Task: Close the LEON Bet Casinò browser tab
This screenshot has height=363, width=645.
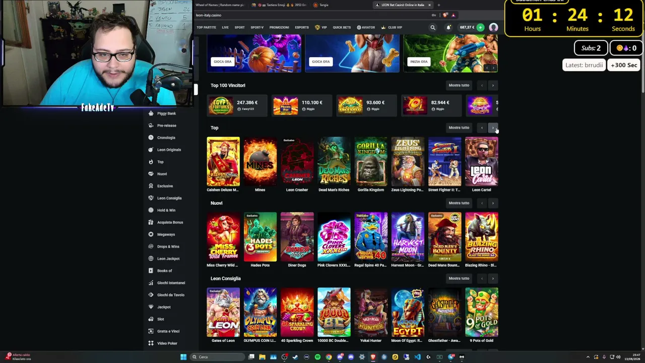Action: pos(429,5)
